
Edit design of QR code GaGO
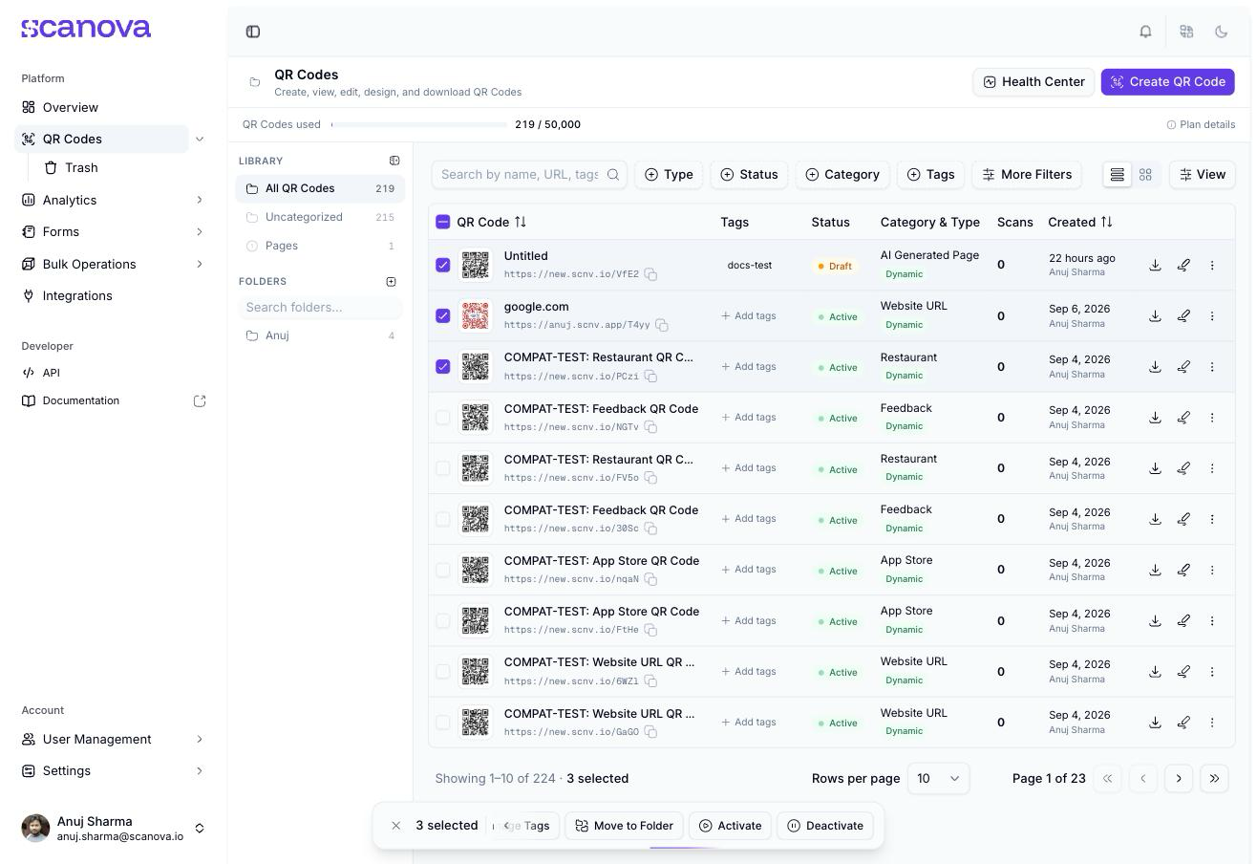[x=1183, y=723]
